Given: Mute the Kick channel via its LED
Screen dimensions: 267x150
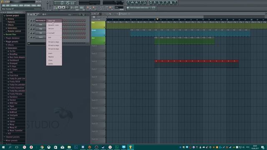Looking at the screenshot, I should point(28,25).
